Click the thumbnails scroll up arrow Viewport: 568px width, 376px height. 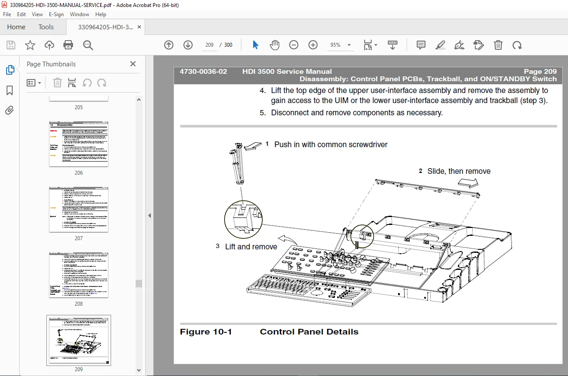click(x=139, y=100)
